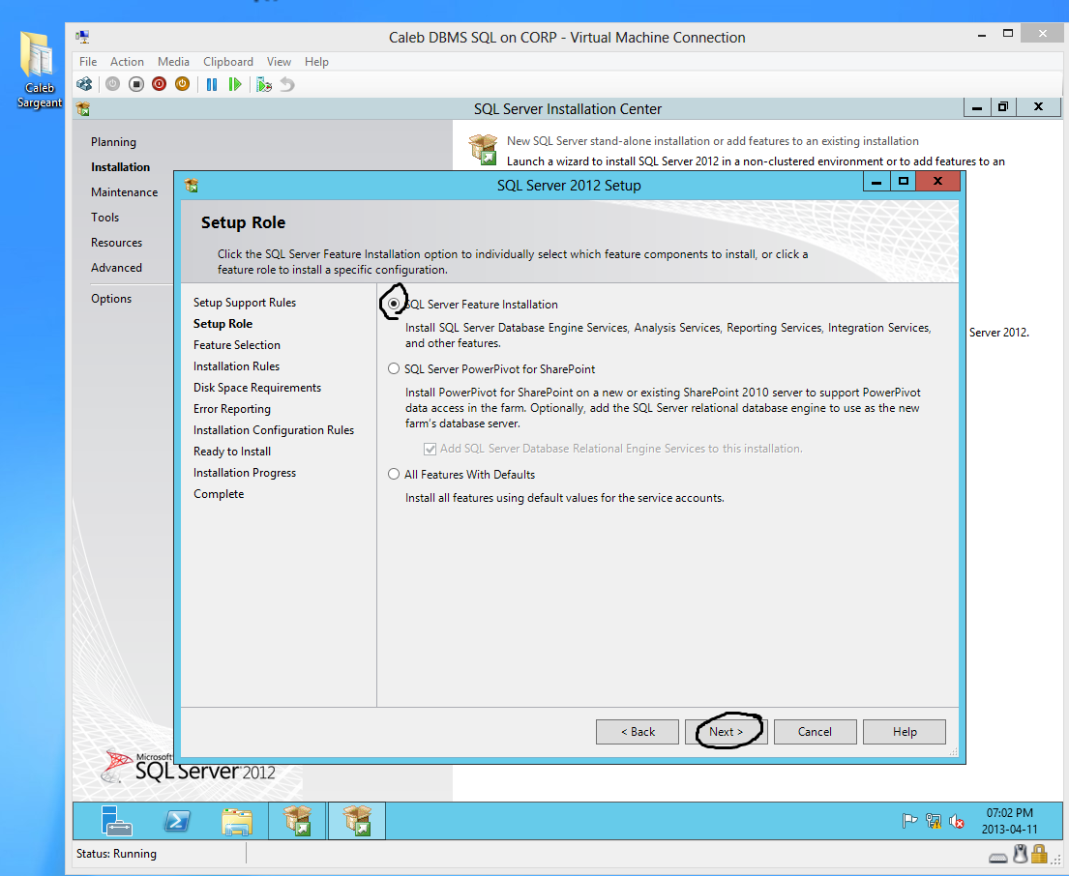Image resolution: width=1069 pixels, height=876 pixels.
Task: Click the mouse status icon
Action: pos(1020,854)
